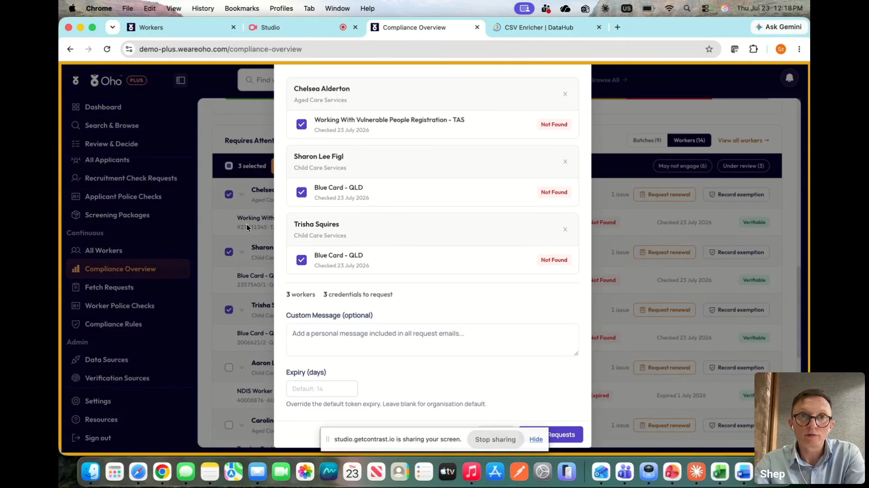The width and height of the screenshot is (869, 488).
Task: Click the Recruitment Check Requests icon
Action: coord(76,178)
